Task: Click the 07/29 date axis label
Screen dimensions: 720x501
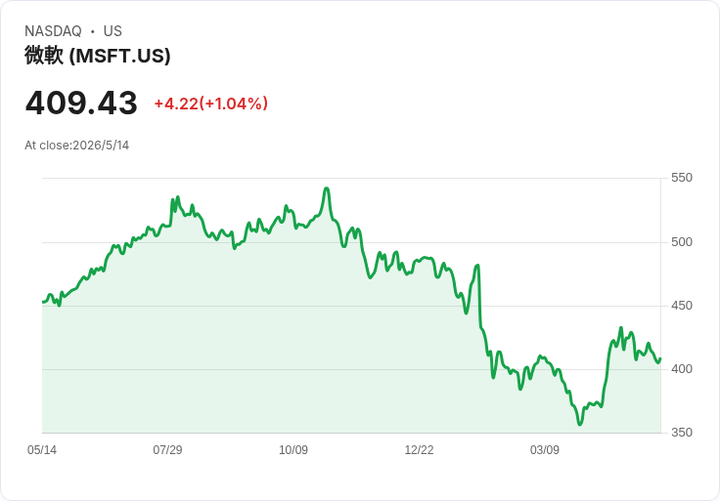Action: tap(167, 449)
